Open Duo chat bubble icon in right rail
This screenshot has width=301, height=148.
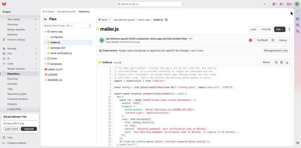coord(298,19)
